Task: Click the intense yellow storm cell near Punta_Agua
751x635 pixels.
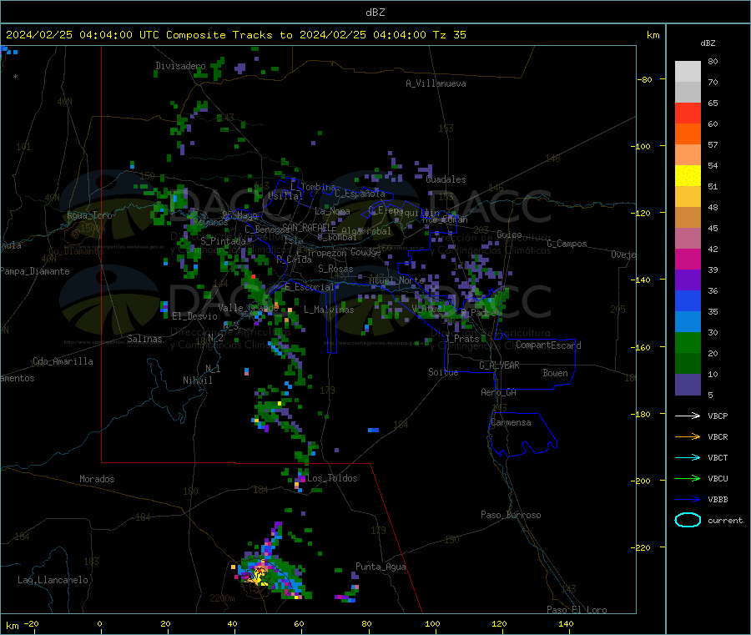Action: click(260, 574)
